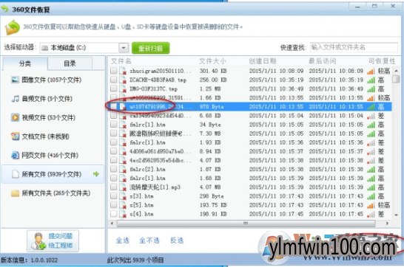
Task: Select the 4ec2d5628535e5ddbc file row
Action: click(x=250, y=161)
